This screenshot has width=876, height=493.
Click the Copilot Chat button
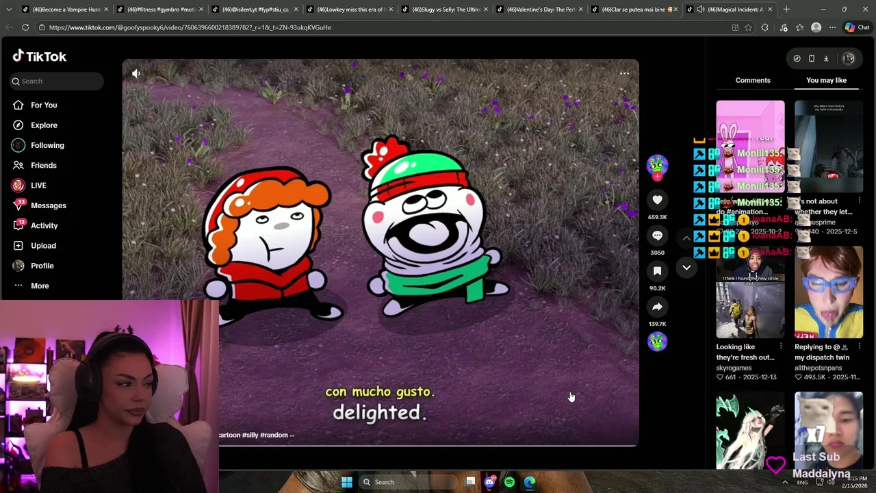click(x=857, y=27)
